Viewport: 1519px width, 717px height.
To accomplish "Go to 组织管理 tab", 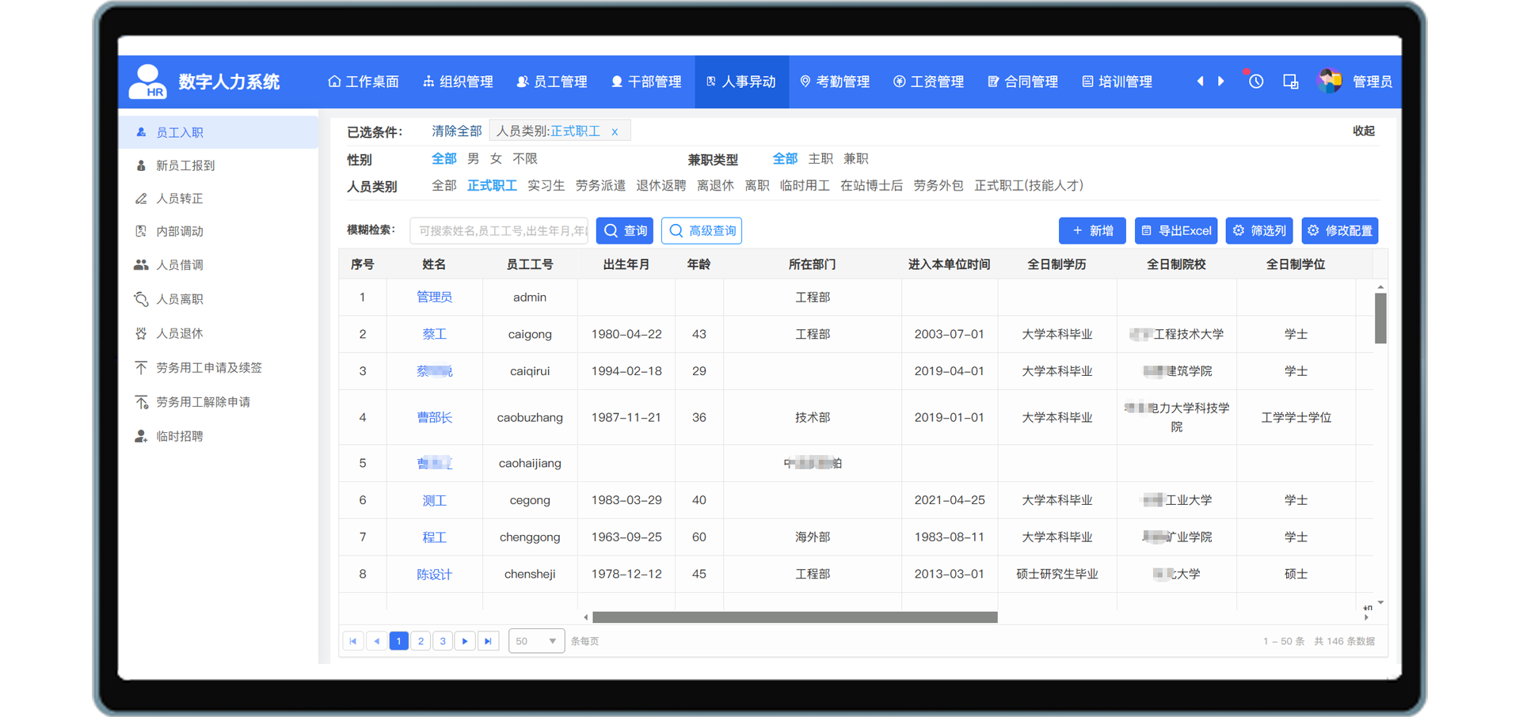I will [458, 82].
